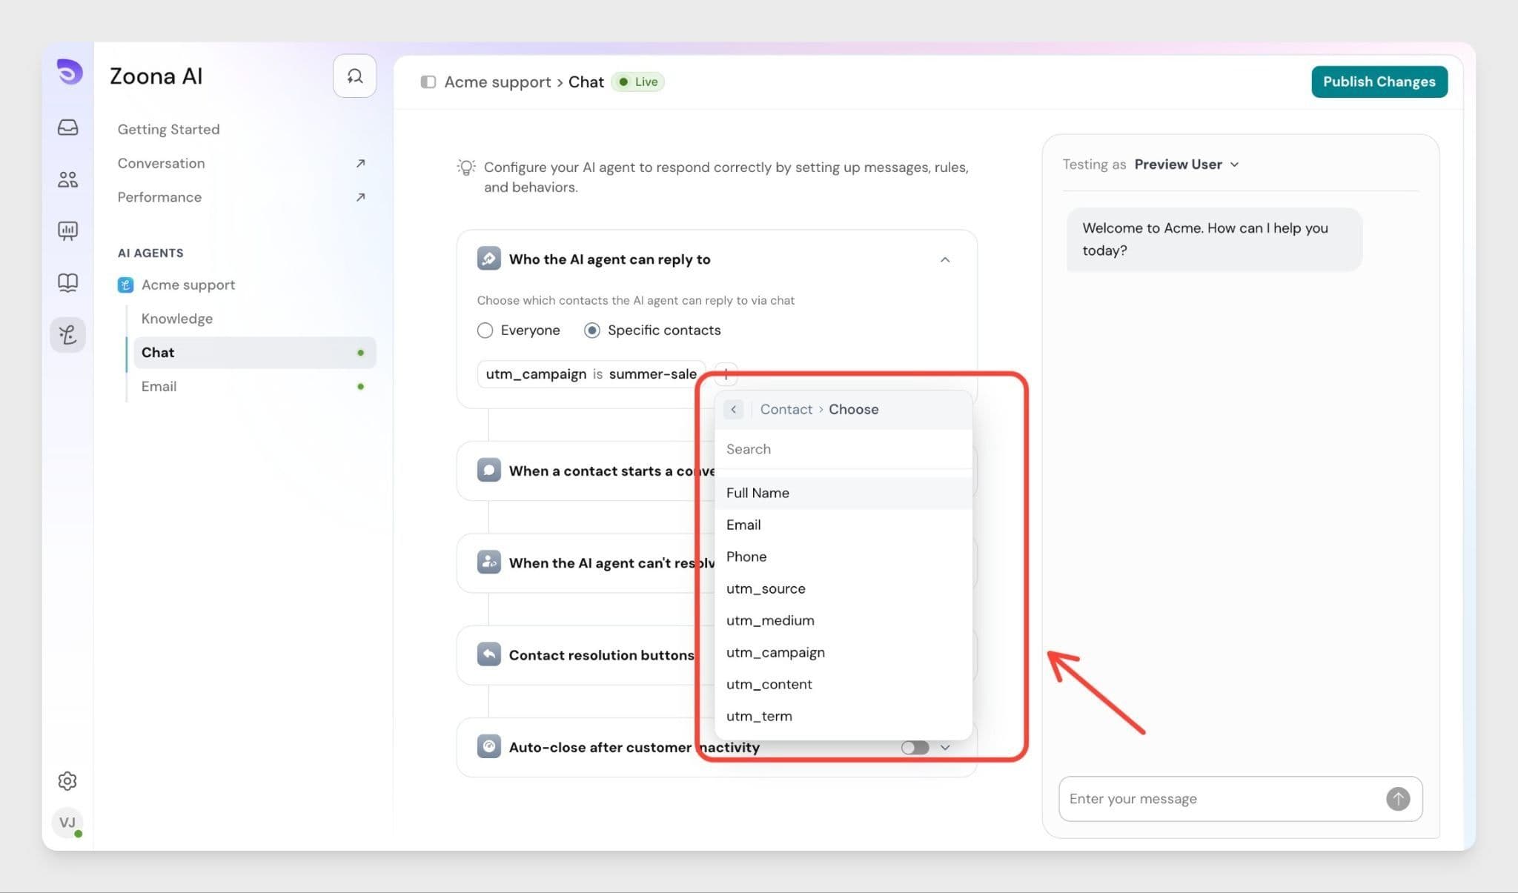
Task: Choose utm_content attribute
Action: 843,684
